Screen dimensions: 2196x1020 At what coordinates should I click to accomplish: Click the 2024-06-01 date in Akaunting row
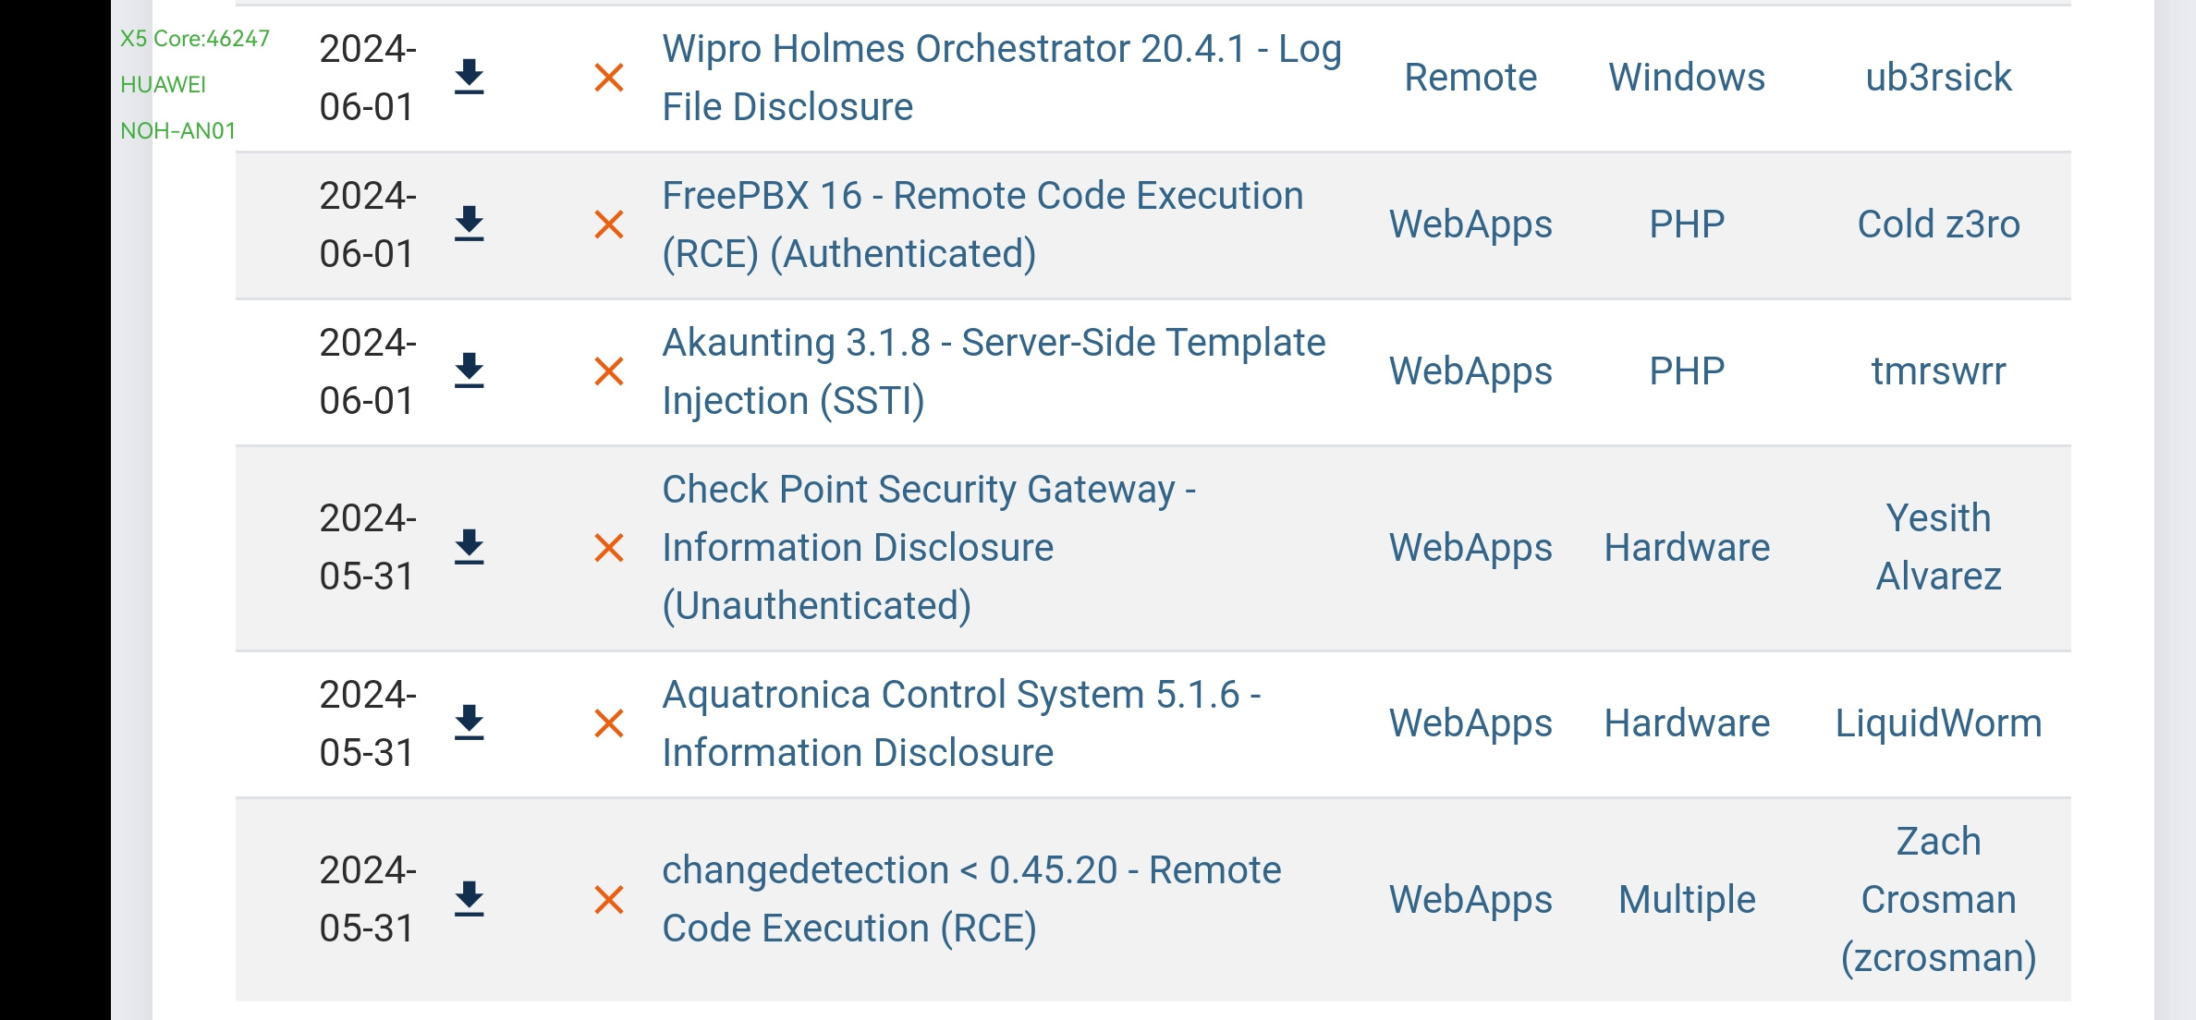pos(368,371)
